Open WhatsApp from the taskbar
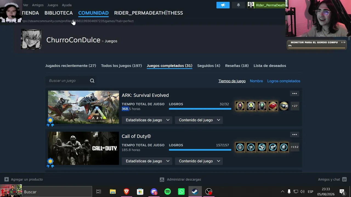Viewport: 351px width, 197px height. 181,192
